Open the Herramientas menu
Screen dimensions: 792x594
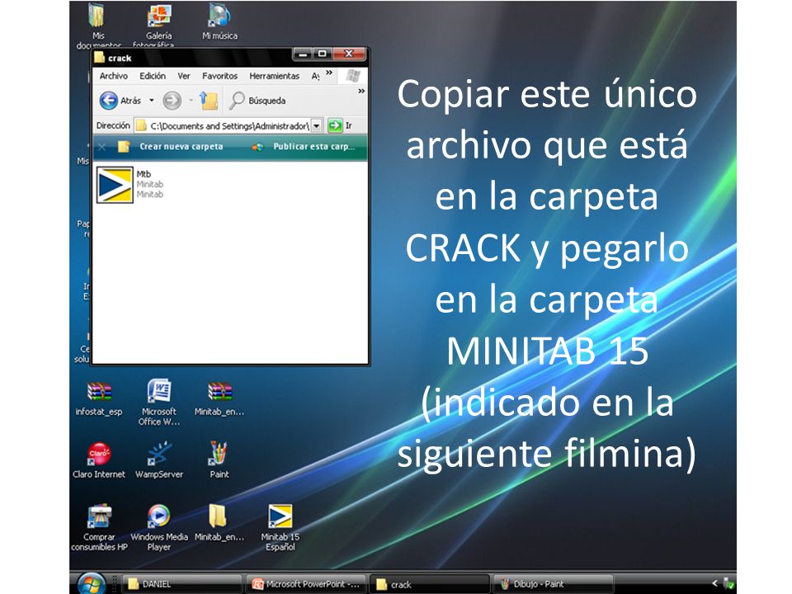[274, 76]
